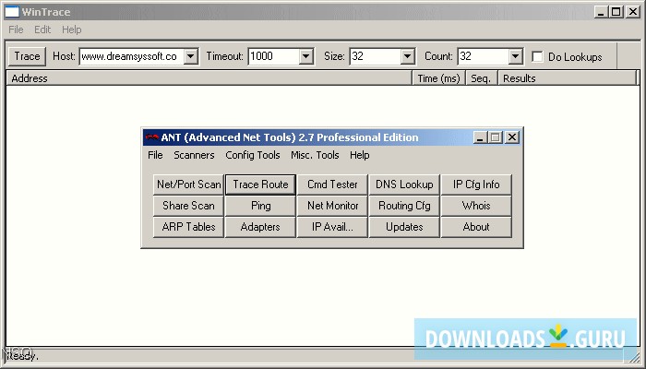The width and height of the screenshot is (646, 369).
Task: Click the Time (ms) column header
Action: [438, 78]
